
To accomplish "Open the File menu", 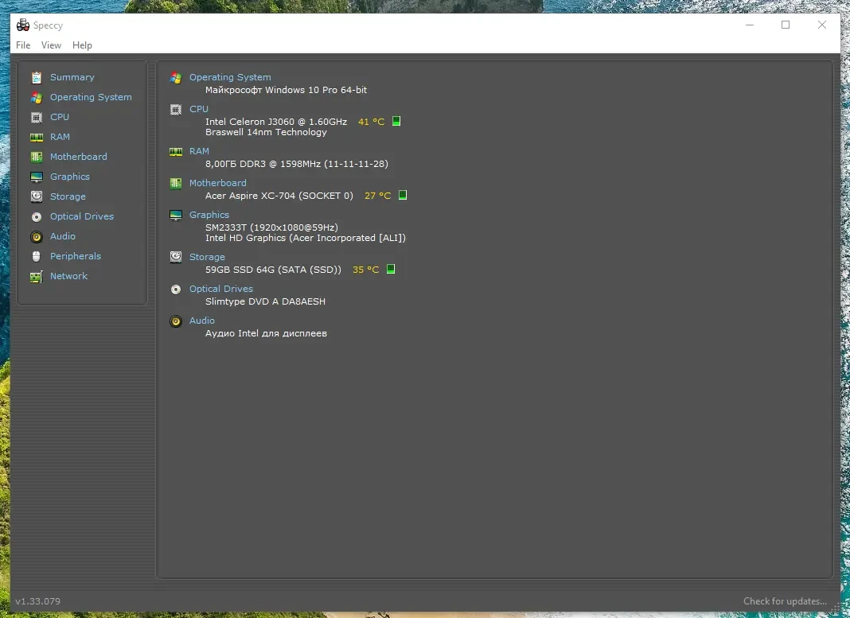I will 23,45.
